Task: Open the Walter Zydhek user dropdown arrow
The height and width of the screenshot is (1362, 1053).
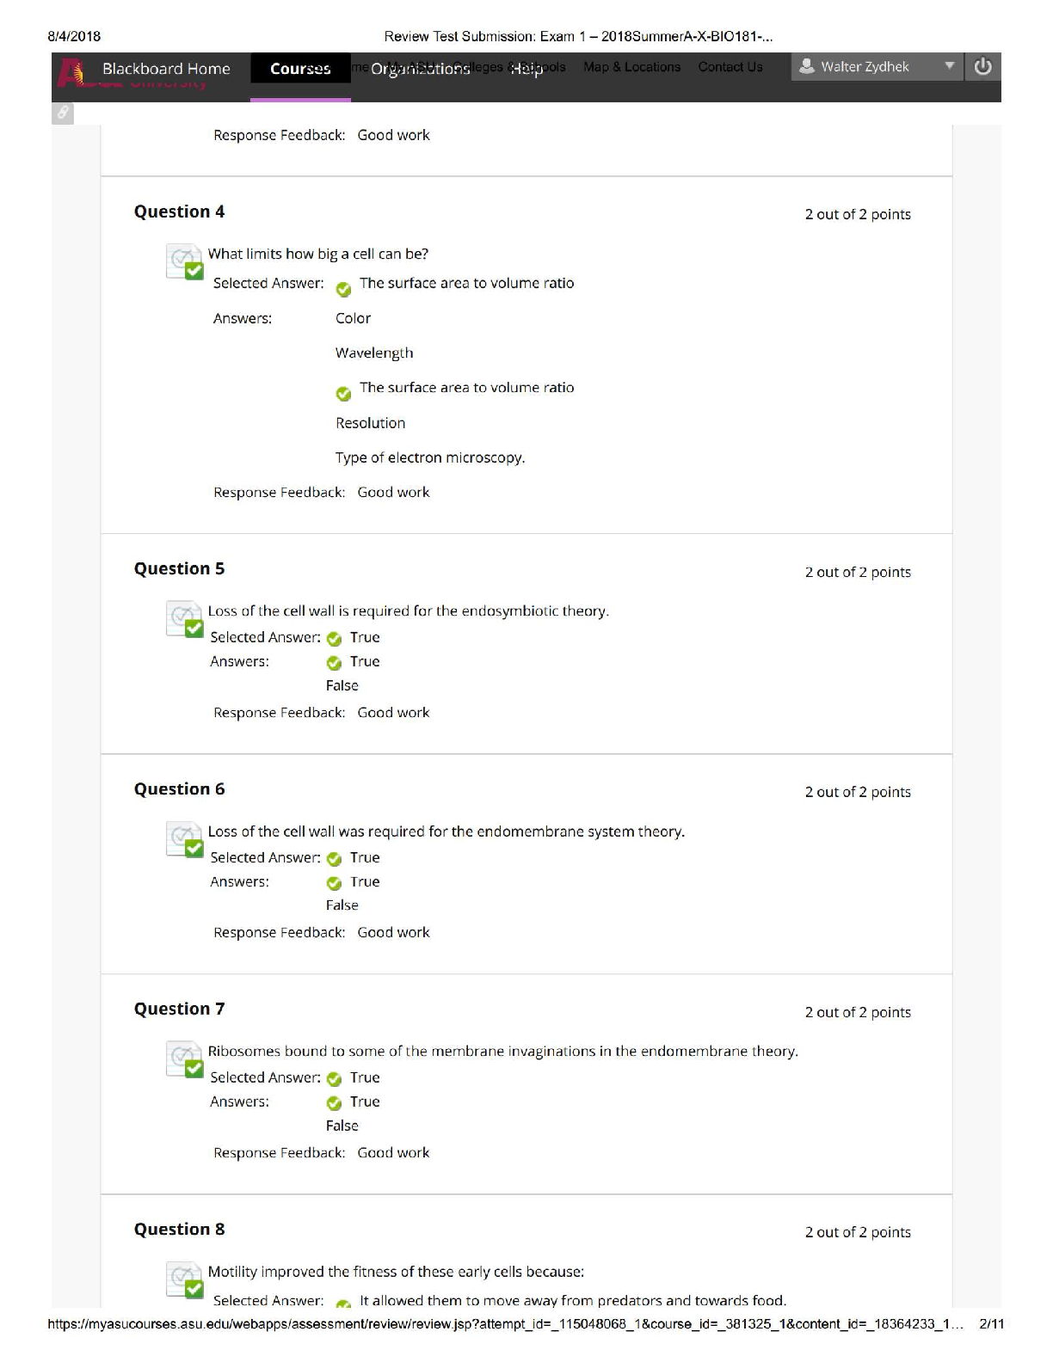Action: click(950, 66)
